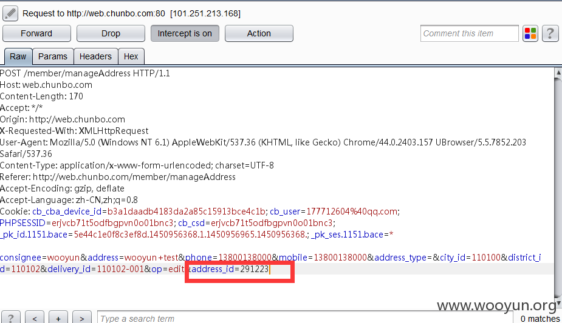Click the scrollbar down arrow of request editor
This screenshot has height=323, width=562.
(558, 303)
